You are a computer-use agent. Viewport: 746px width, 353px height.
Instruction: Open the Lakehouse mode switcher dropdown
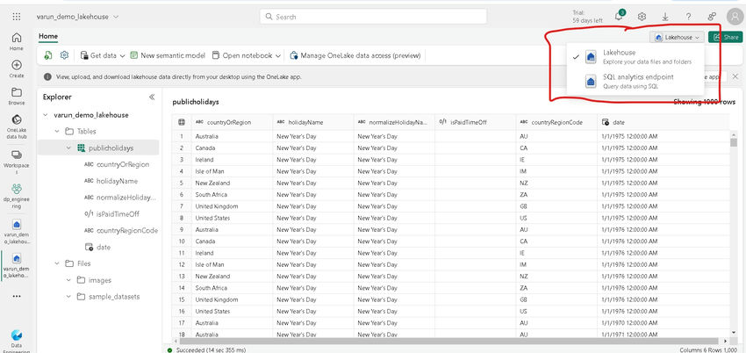[x=678, y=37]
